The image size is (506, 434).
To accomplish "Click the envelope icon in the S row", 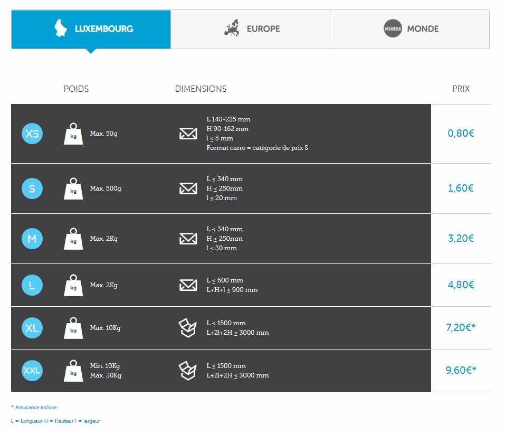I will click(188, 188).
